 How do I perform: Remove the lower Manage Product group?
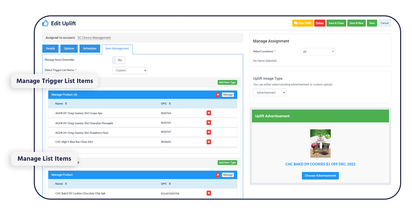tap(218, 175)
